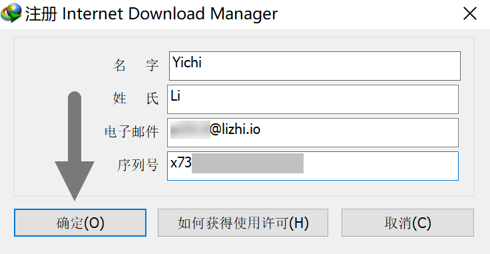Focus the 姓氏 field containing Li

[x=313, y=99]
